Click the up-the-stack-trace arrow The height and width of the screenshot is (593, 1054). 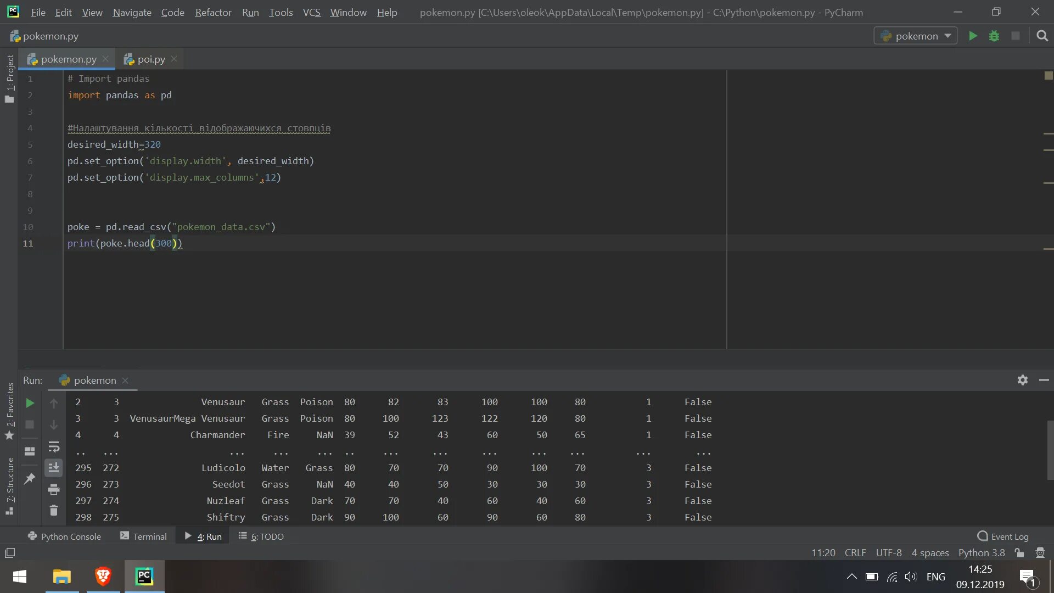(x=54, y=403)
